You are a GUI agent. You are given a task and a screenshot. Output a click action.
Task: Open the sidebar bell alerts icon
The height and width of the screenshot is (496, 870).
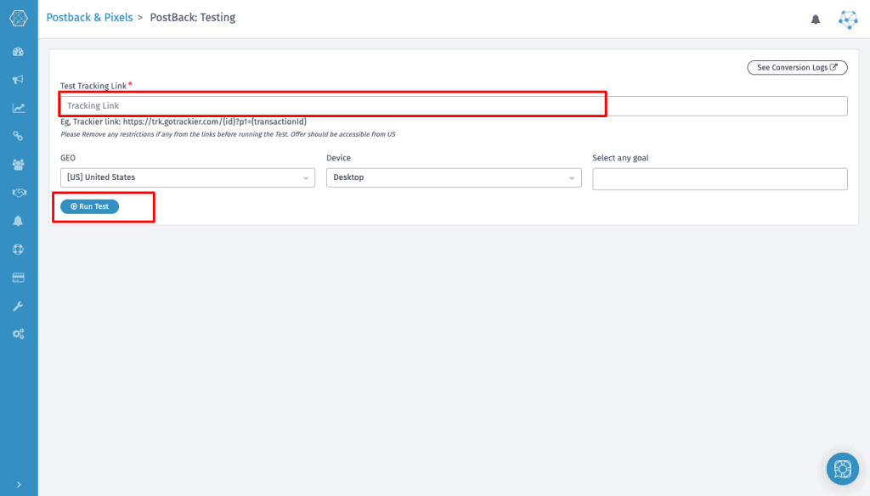point(18,221)
